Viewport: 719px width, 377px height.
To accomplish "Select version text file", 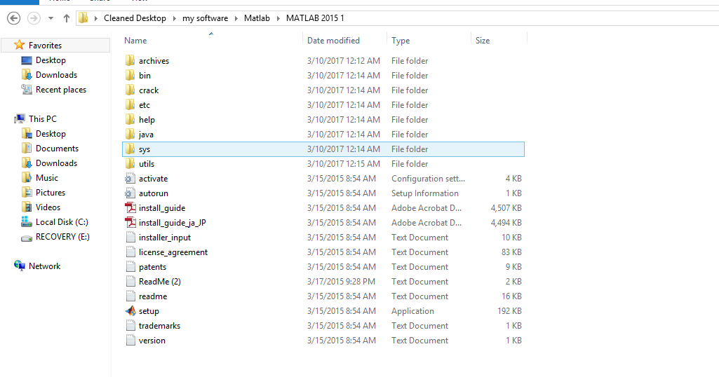I will (152, 341).
